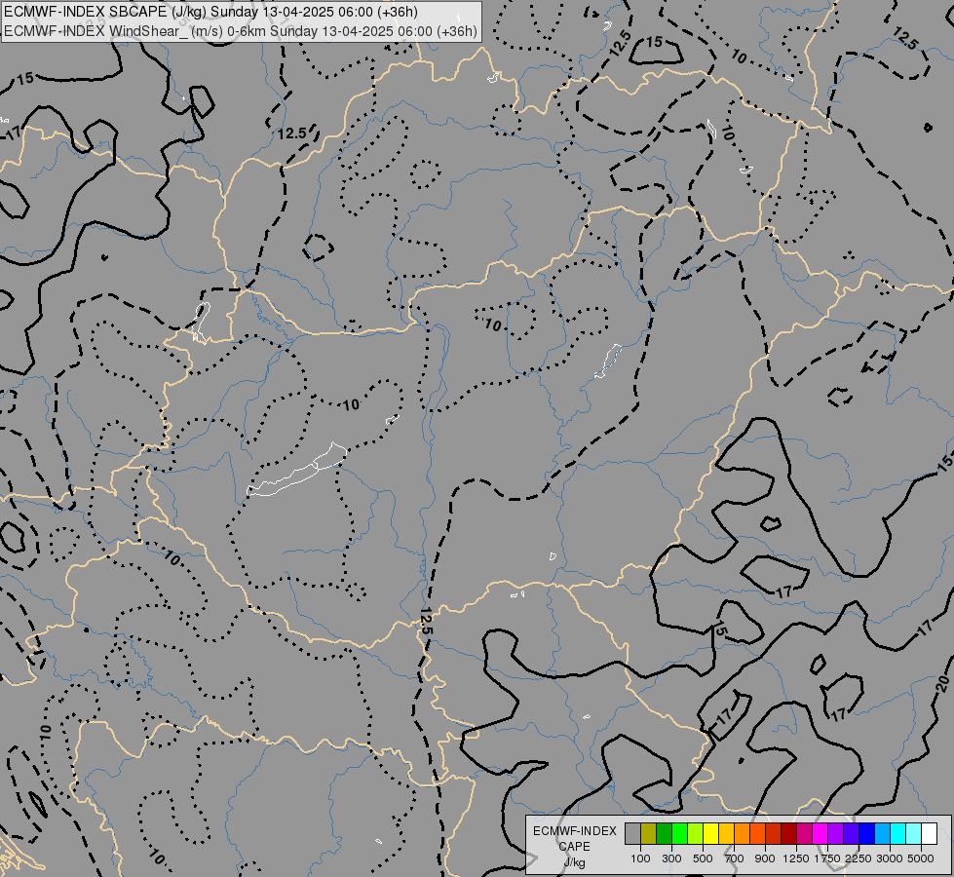Screen dimensions: 954x877
Task: Click the 500 legend value
Action: [703, 858]
